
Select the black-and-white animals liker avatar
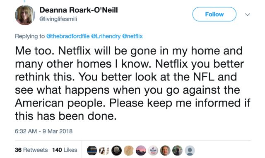point(104,151)
